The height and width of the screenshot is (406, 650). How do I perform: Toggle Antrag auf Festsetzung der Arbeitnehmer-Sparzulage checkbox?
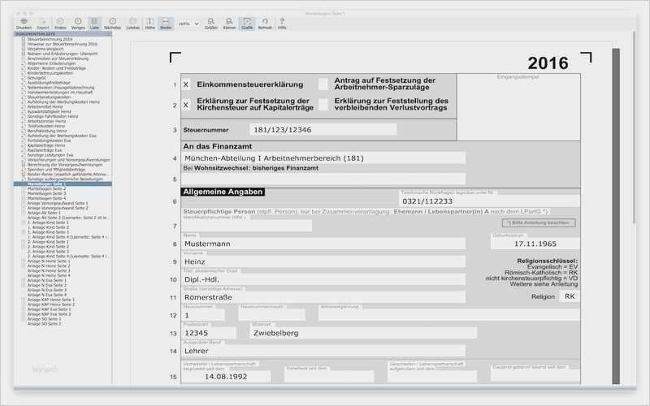click(323, 84)
